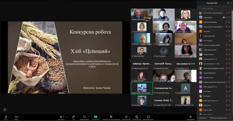
Task: Open the Примечания notes icon
Action: coord(137,117)
